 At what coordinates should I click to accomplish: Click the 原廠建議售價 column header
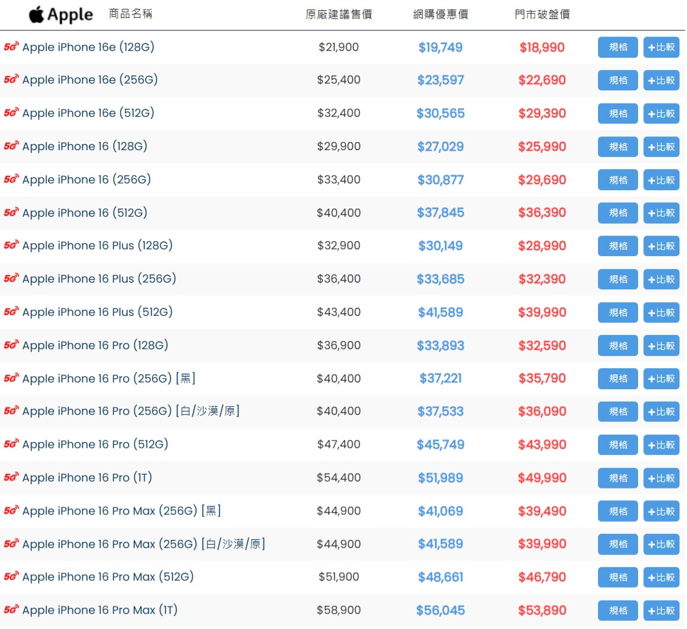pyautogui.click(x=338, y=14)
